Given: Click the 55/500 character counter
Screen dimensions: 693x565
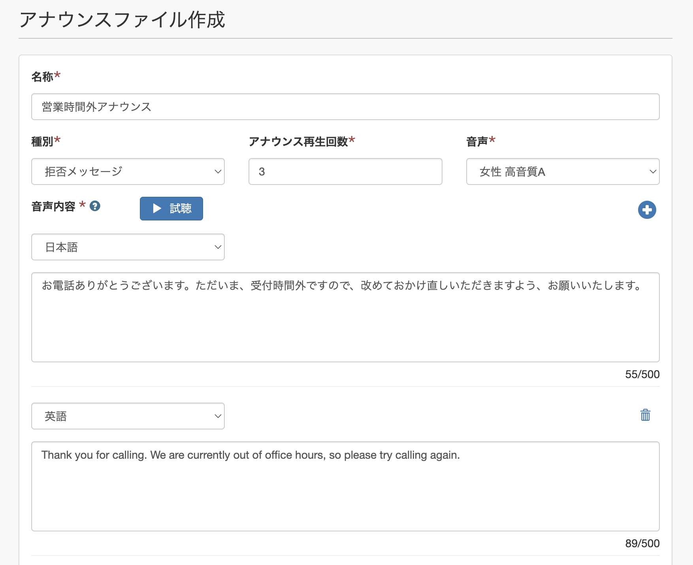Looking at the screenshot, I should coord(642,374).
